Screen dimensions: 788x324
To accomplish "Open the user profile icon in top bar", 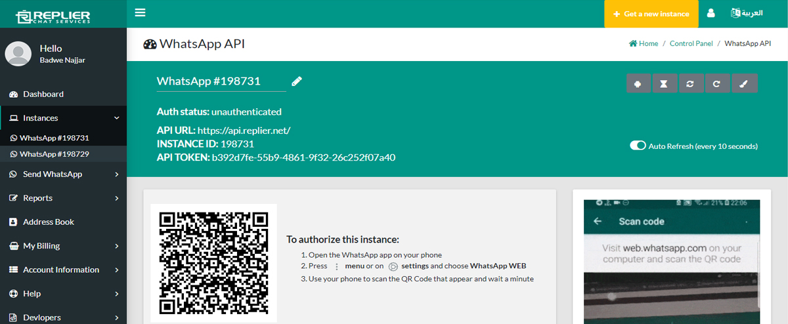I will coord(711,13).
